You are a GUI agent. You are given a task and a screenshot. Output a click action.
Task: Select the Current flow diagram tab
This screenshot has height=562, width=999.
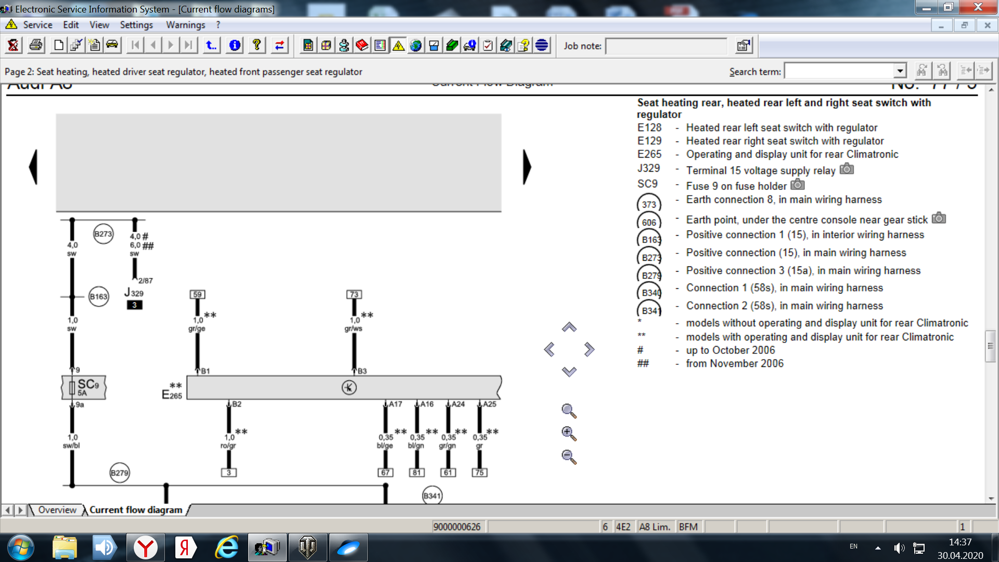pos(136,510)
